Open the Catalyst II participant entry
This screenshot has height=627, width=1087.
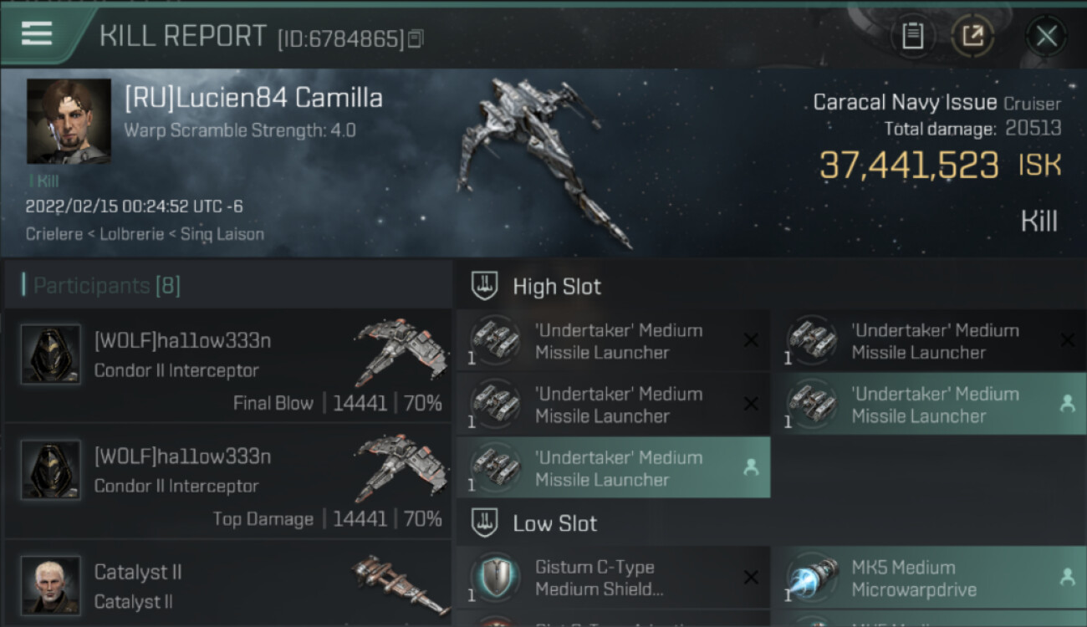click(x=228, y=584)
